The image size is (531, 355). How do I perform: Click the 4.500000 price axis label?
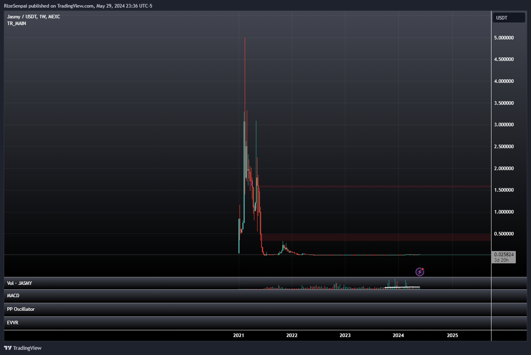click(x=504, y=60)
